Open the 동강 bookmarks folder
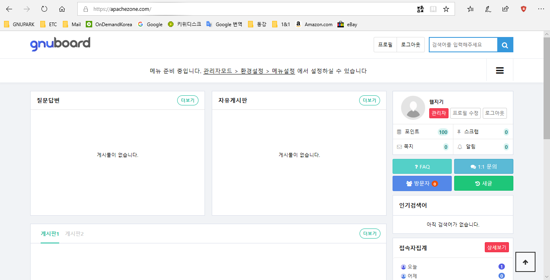 coord(257,25)
